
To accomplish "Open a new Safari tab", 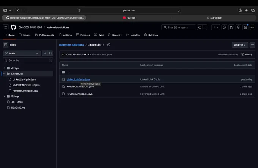I will point(246,10).
